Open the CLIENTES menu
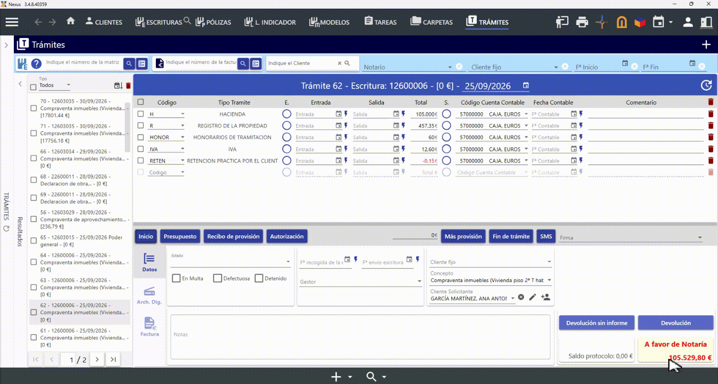 104,22
